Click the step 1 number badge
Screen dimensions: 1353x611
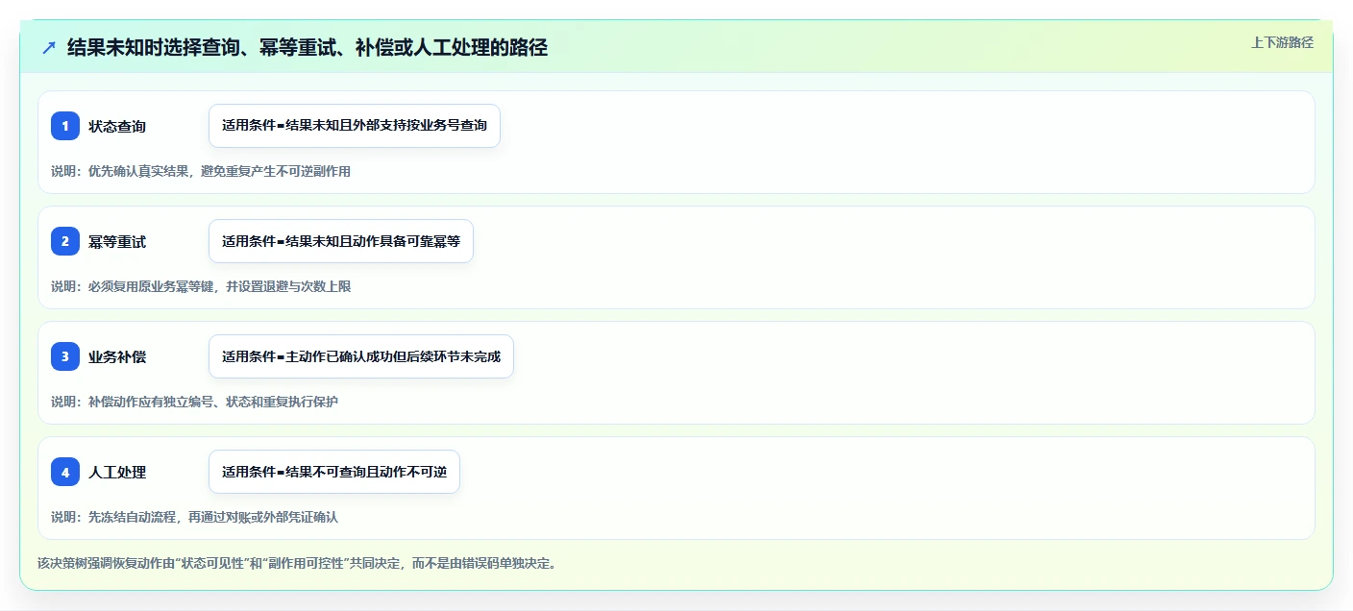(x=65, y=126)
